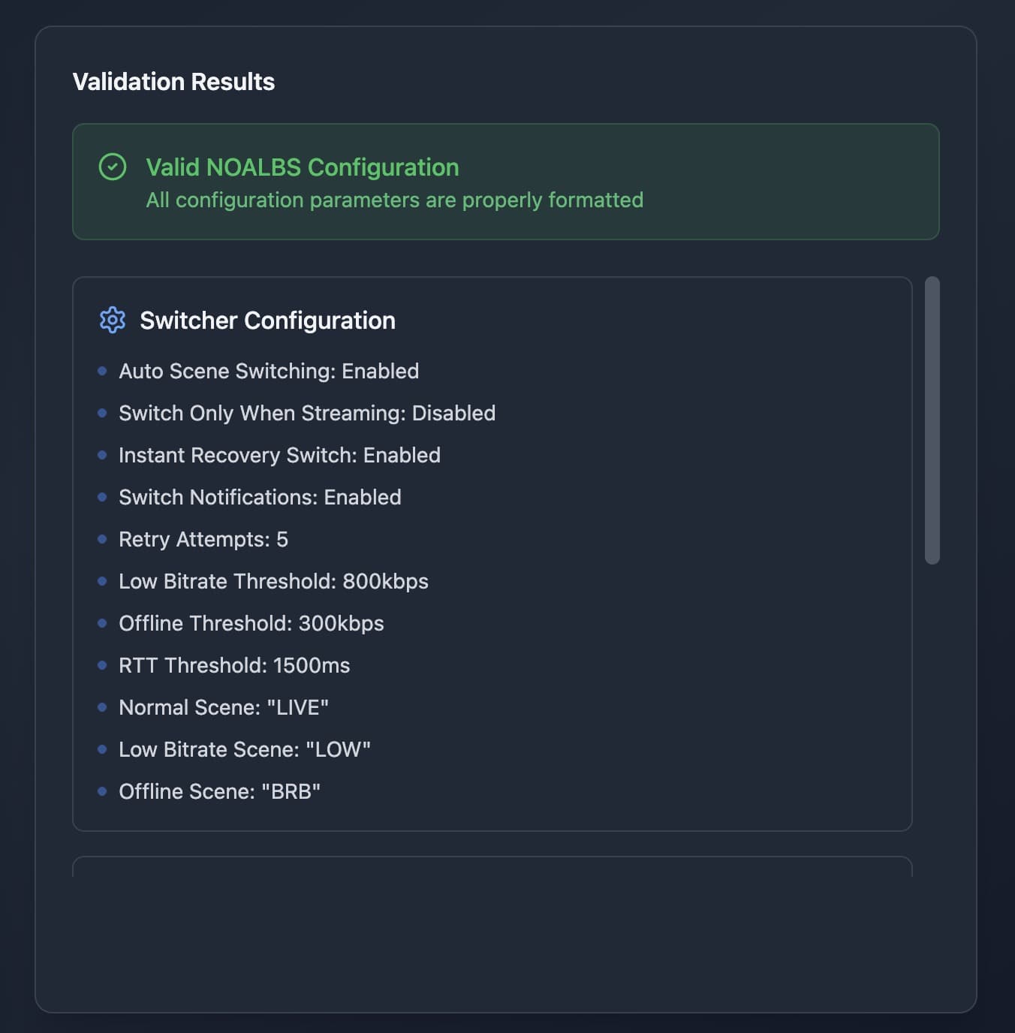
Task: Click the Low Bitrate Scene "LOW" entry
Action: coord(245,749)
